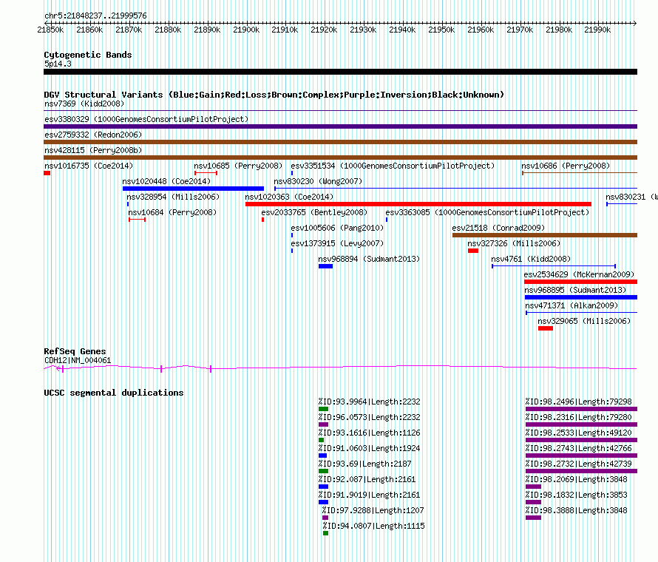The height and width of the screenshot is (562, 658).
Task: Open the nsv10685 (Perry2008) variant label
Action: [x=238, y=166]
